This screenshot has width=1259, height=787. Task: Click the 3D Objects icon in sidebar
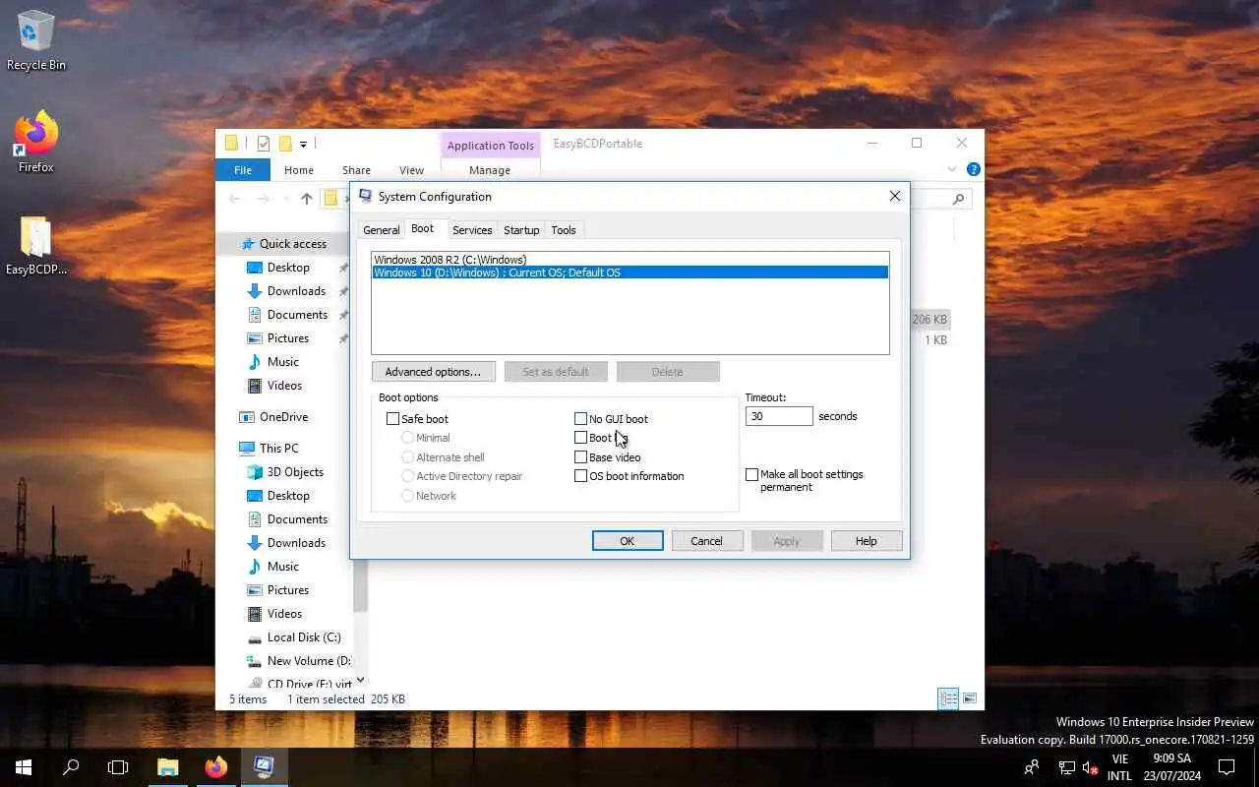255,472
